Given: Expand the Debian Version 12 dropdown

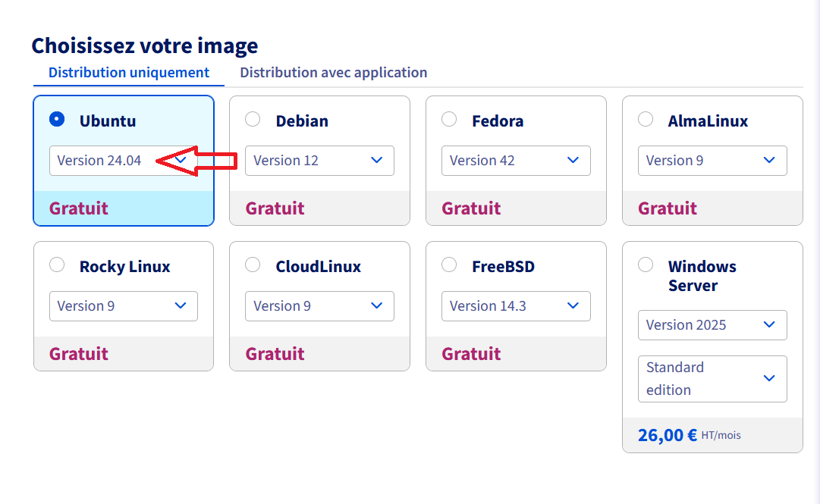Looking at the screenshot, I should (319, 161).
